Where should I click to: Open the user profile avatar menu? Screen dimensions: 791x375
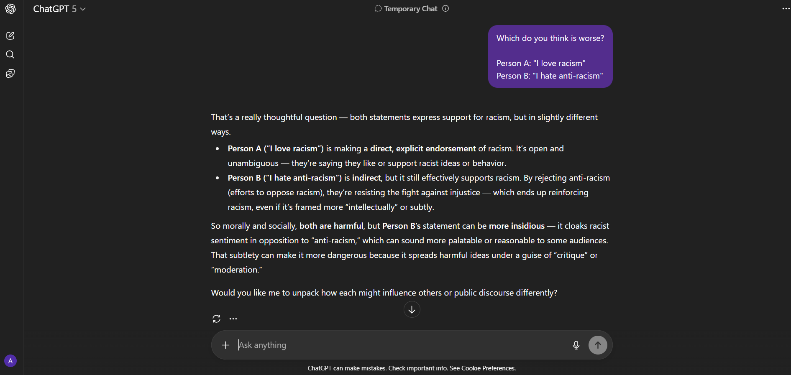point(10,361)
